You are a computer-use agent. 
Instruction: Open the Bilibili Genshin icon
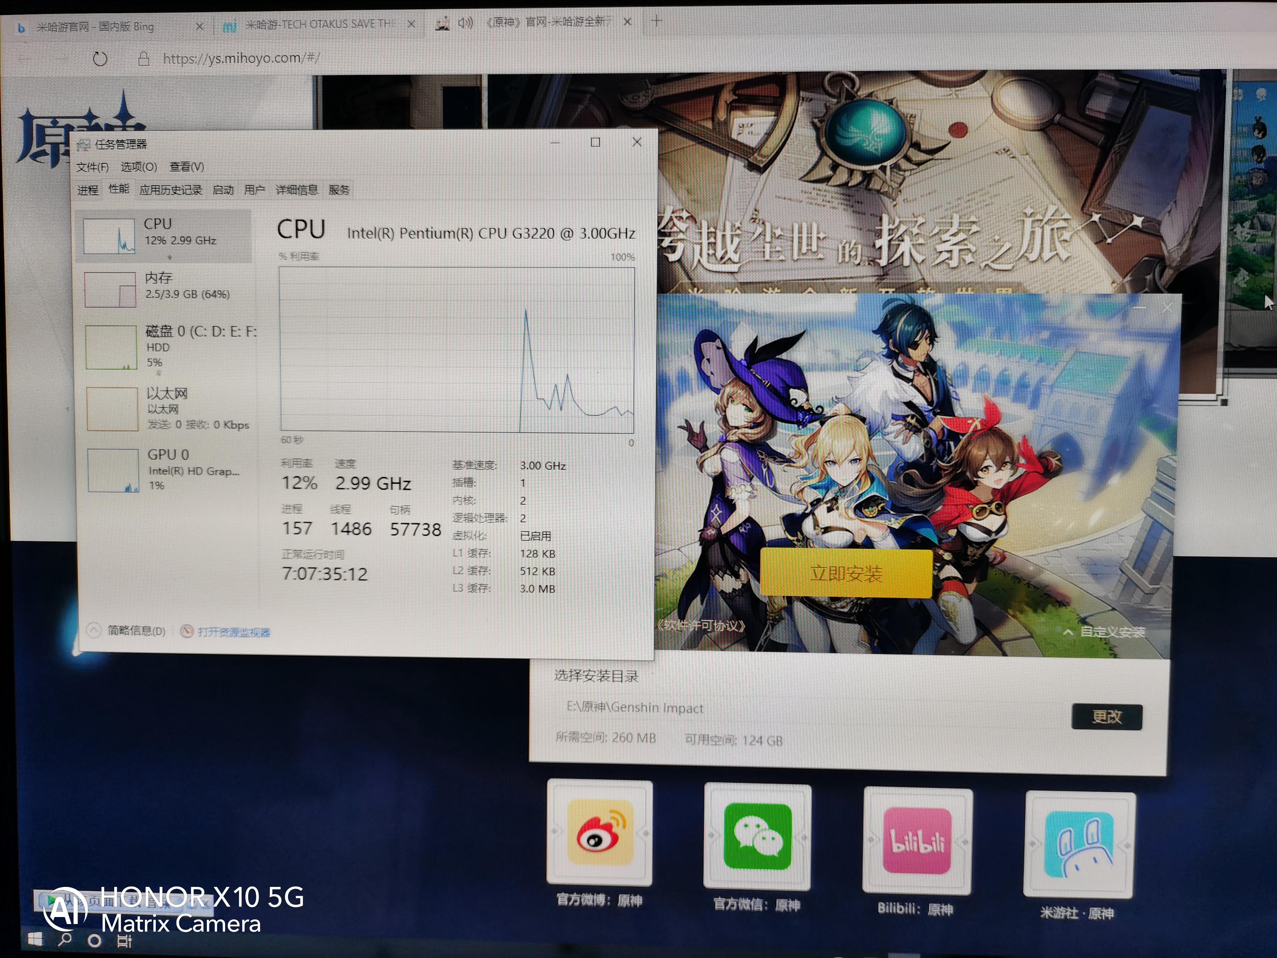coord(917,840)
